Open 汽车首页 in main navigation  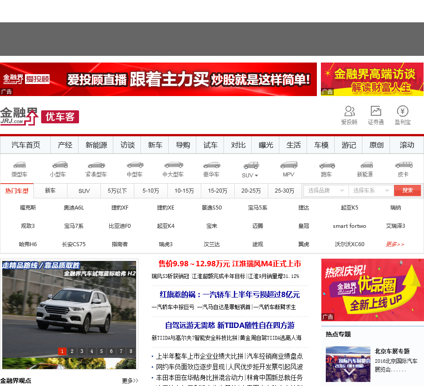click(26, 145)
